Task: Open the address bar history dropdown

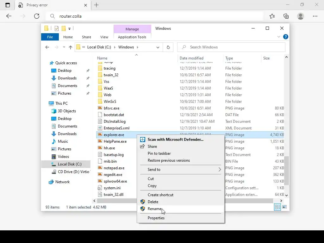Action: coord(158,47)
